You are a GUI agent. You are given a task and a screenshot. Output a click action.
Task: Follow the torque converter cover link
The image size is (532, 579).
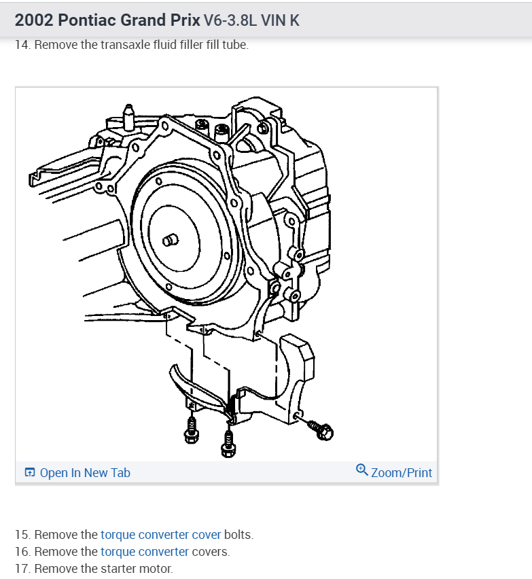coord(160,535)
